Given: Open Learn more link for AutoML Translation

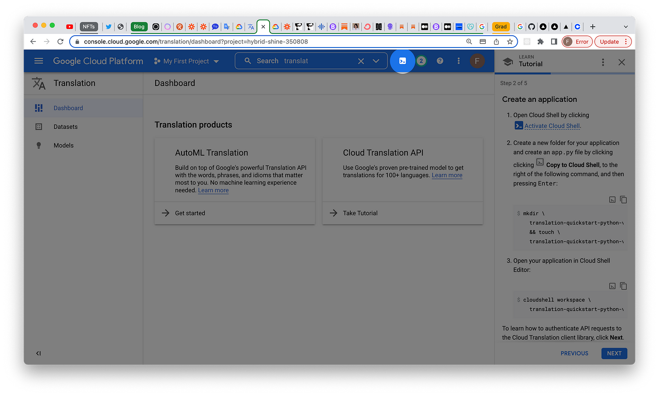Looking at the screenshot, I should point(213,191).
